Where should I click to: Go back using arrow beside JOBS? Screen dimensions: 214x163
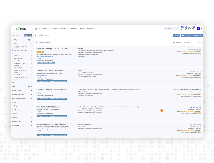(36, 35)
